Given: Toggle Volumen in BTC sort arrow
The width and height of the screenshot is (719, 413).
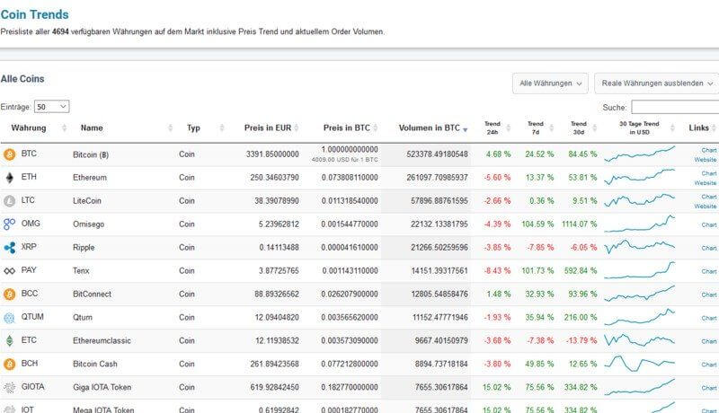Looking at the screenshot, I should [465, 130].
